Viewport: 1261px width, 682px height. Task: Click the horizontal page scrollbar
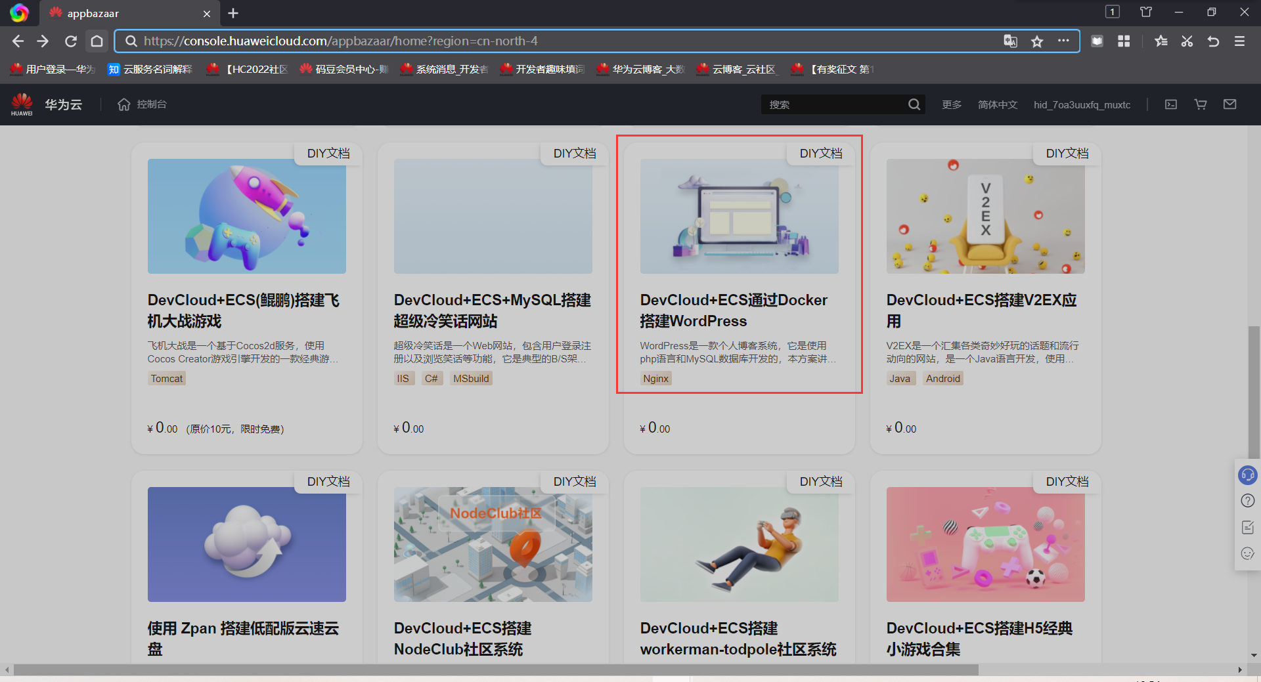tap(496, 670)
